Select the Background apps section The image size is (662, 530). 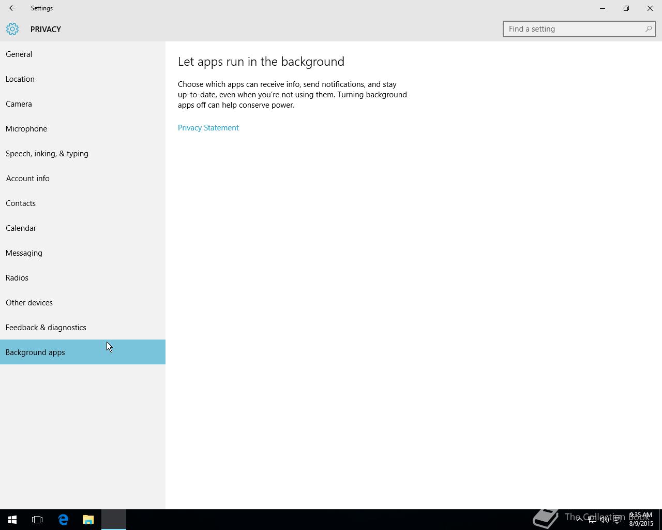[x=83, y=352]
